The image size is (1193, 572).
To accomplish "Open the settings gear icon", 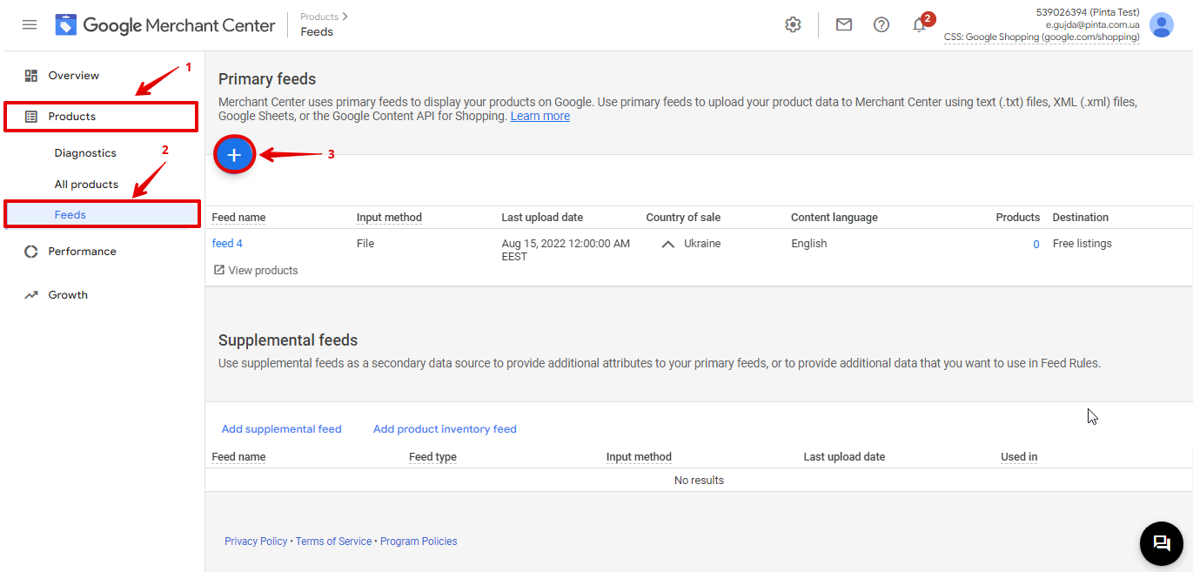I will pos(793,24).
